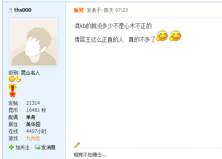Click the gold ribbon medal icon
Viewport: 222px width, 159px height.
[x=13, y=88]
